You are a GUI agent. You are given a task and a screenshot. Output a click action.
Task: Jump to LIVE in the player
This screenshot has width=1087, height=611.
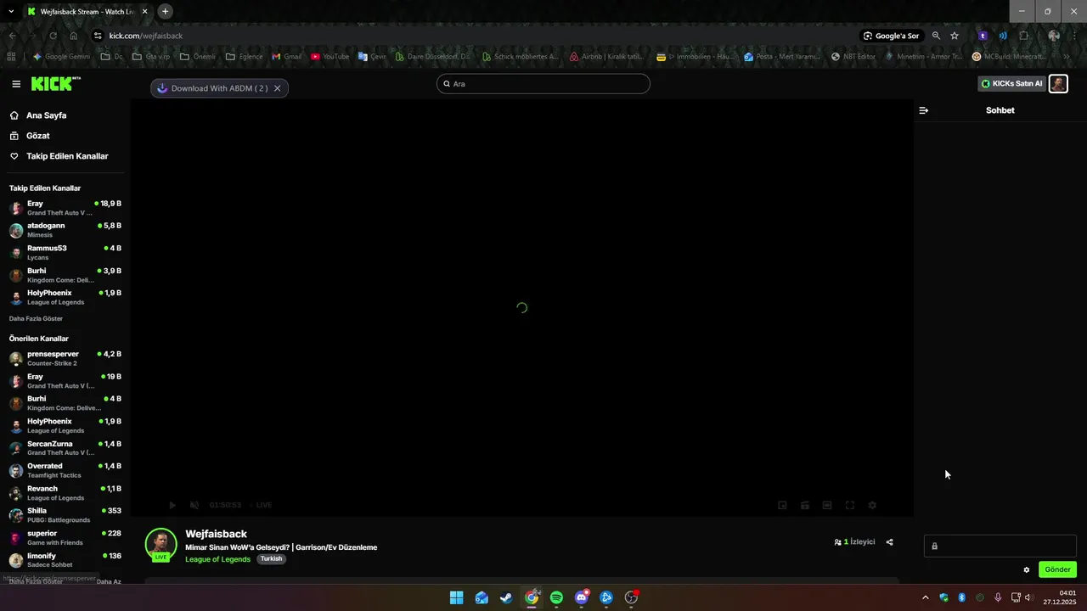tap(262, 505)
